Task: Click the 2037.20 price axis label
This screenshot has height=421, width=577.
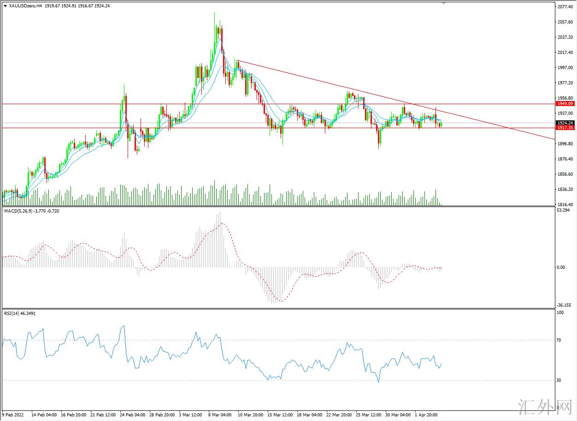Action: pyautogui.click(x=565, y=37)
